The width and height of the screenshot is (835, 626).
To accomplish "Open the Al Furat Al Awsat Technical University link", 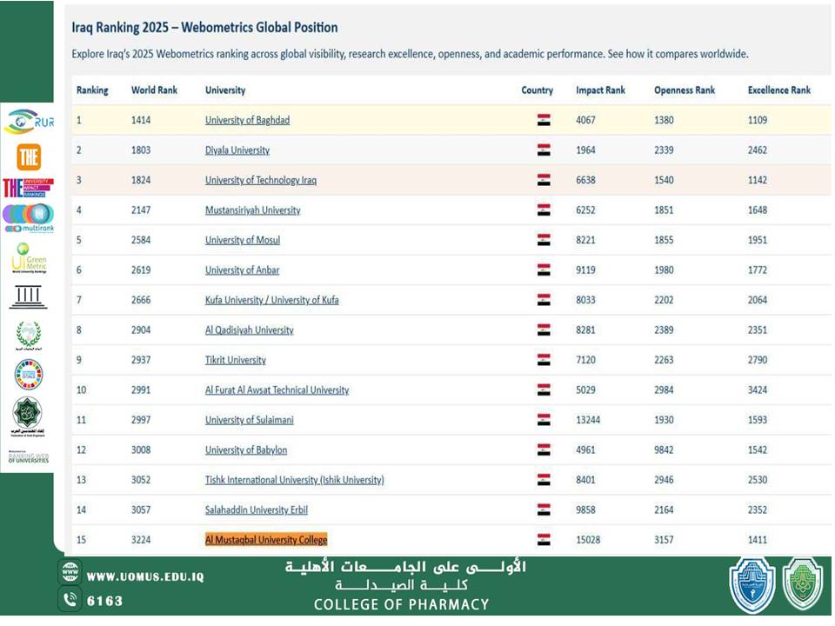I will (277, 390).
